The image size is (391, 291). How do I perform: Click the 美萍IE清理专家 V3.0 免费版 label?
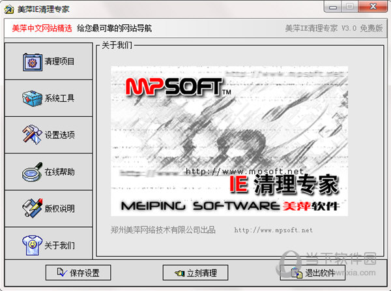(334, 28)
